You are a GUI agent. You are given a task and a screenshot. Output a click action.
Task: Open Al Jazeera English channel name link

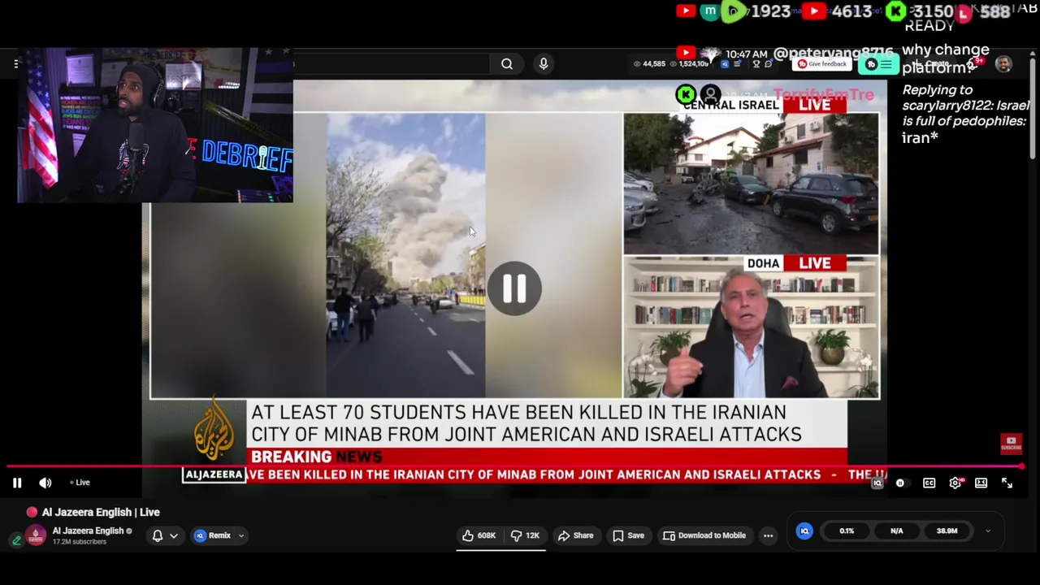tap(88, 531)
